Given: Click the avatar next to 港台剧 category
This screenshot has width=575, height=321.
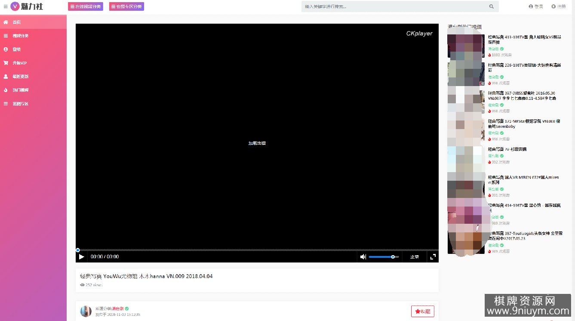Looking at the screenshot, I should [86, 312].
